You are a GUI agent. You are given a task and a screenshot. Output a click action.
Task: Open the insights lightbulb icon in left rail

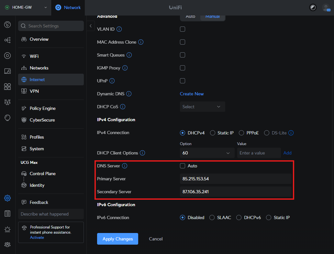point(7,118)
